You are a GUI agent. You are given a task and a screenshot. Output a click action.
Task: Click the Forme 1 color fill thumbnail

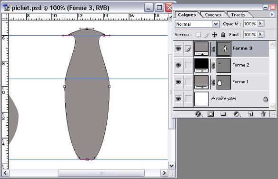click(x=201, y=82)
